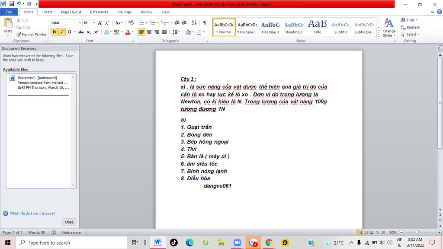Open Microsoft Edge from the taskbar

tap(189, 243)
